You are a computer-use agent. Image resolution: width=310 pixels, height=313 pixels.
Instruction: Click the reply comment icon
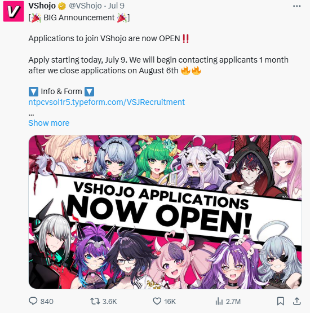pos(33,301)
